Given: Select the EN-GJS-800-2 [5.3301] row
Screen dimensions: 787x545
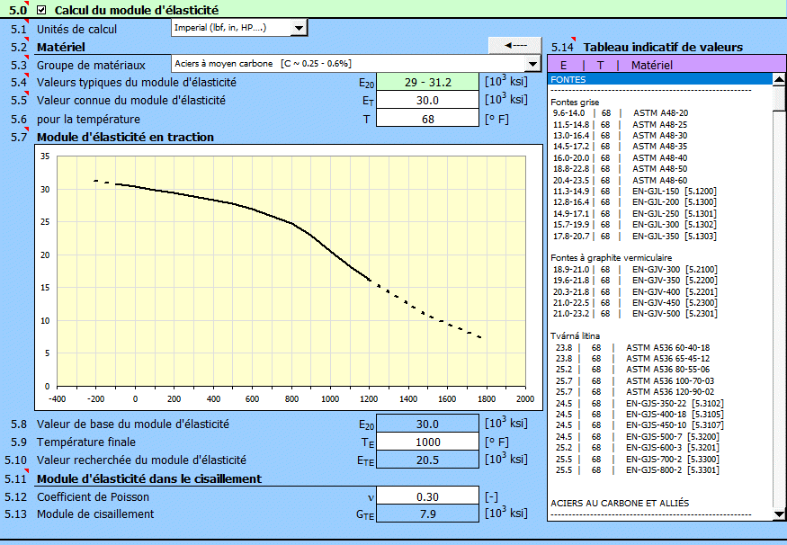Looking at the screenshot, I should [x=660, y=469].
